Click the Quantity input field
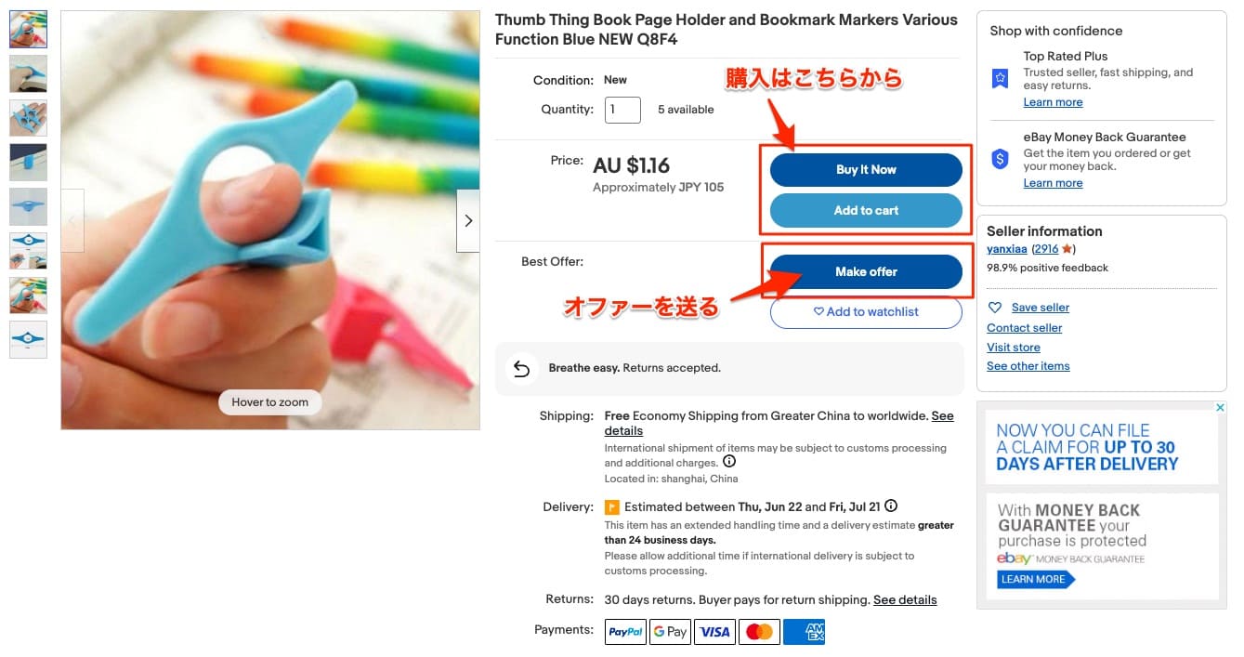Screen dimensions: 1244x657 (622, 110)
